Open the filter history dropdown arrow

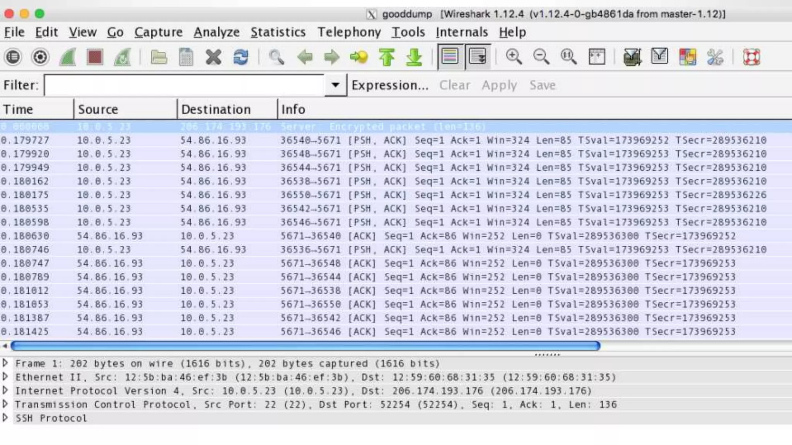pyautogui.click(x=335, y=85)
